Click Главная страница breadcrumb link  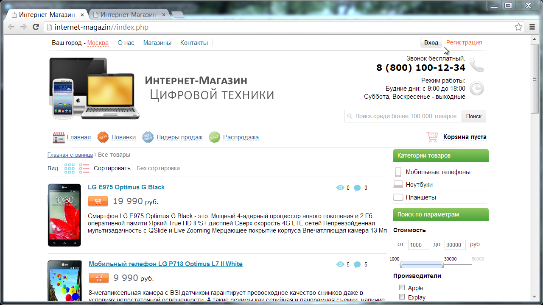click(70, 155)
